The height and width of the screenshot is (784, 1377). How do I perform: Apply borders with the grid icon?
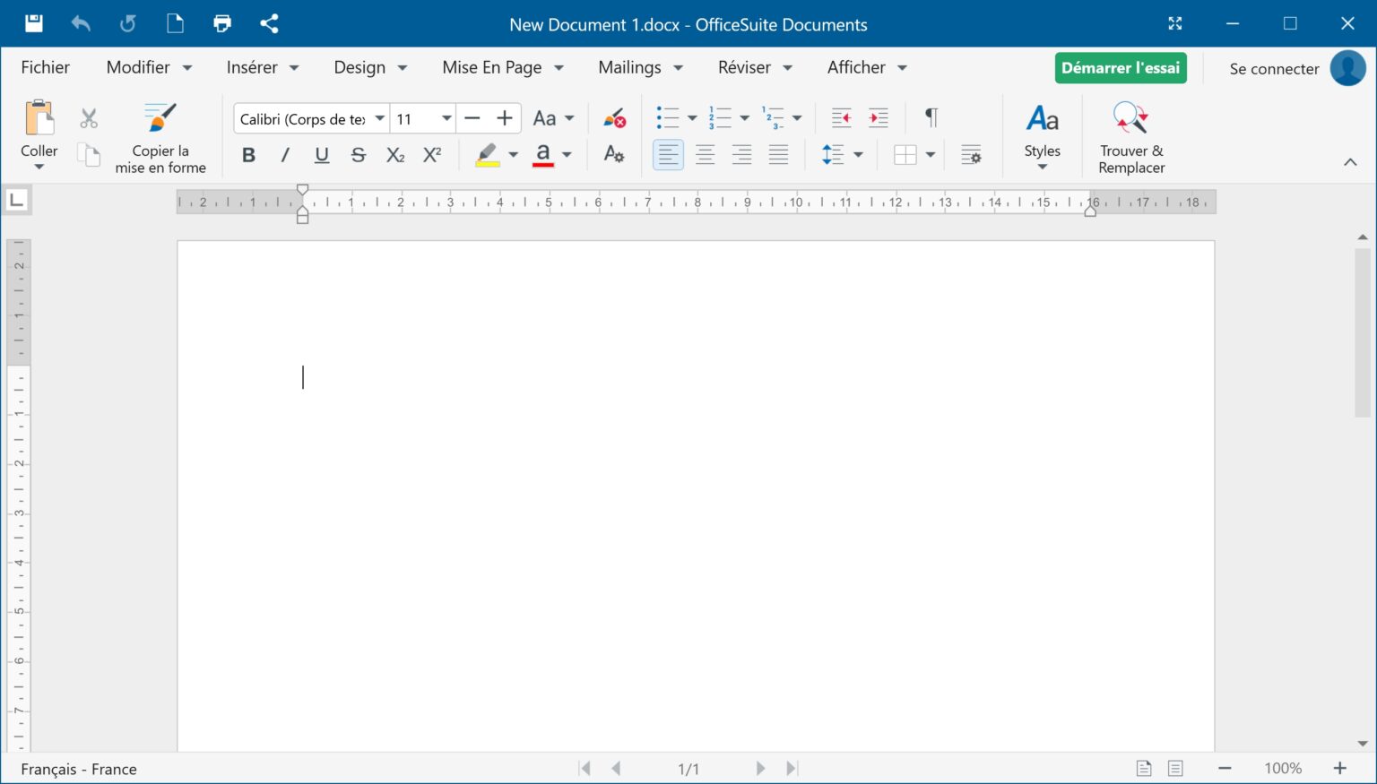(905, 155)
